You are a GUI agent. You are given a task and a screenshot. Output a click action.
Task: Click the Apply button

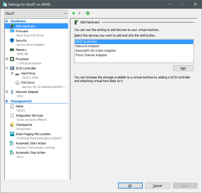point(185,186)
